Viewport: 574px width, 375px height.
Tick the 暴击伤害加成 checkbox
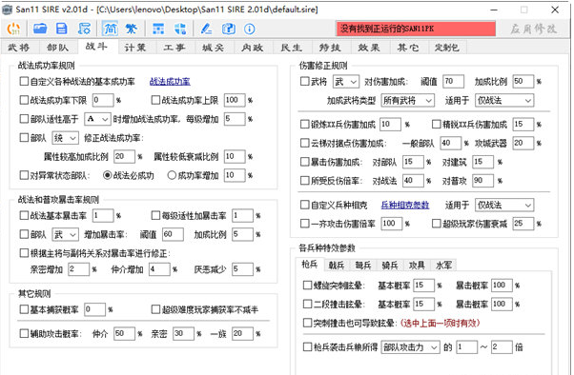pos(304,162)
